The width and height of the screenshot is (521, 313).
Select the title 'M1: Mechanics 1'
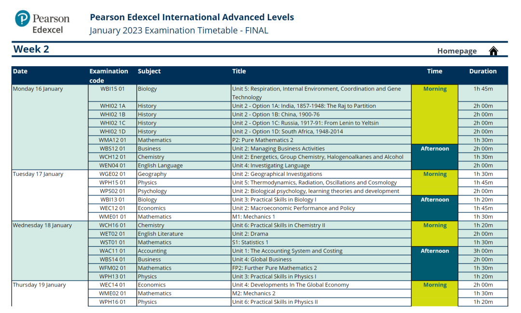(254, 217)
